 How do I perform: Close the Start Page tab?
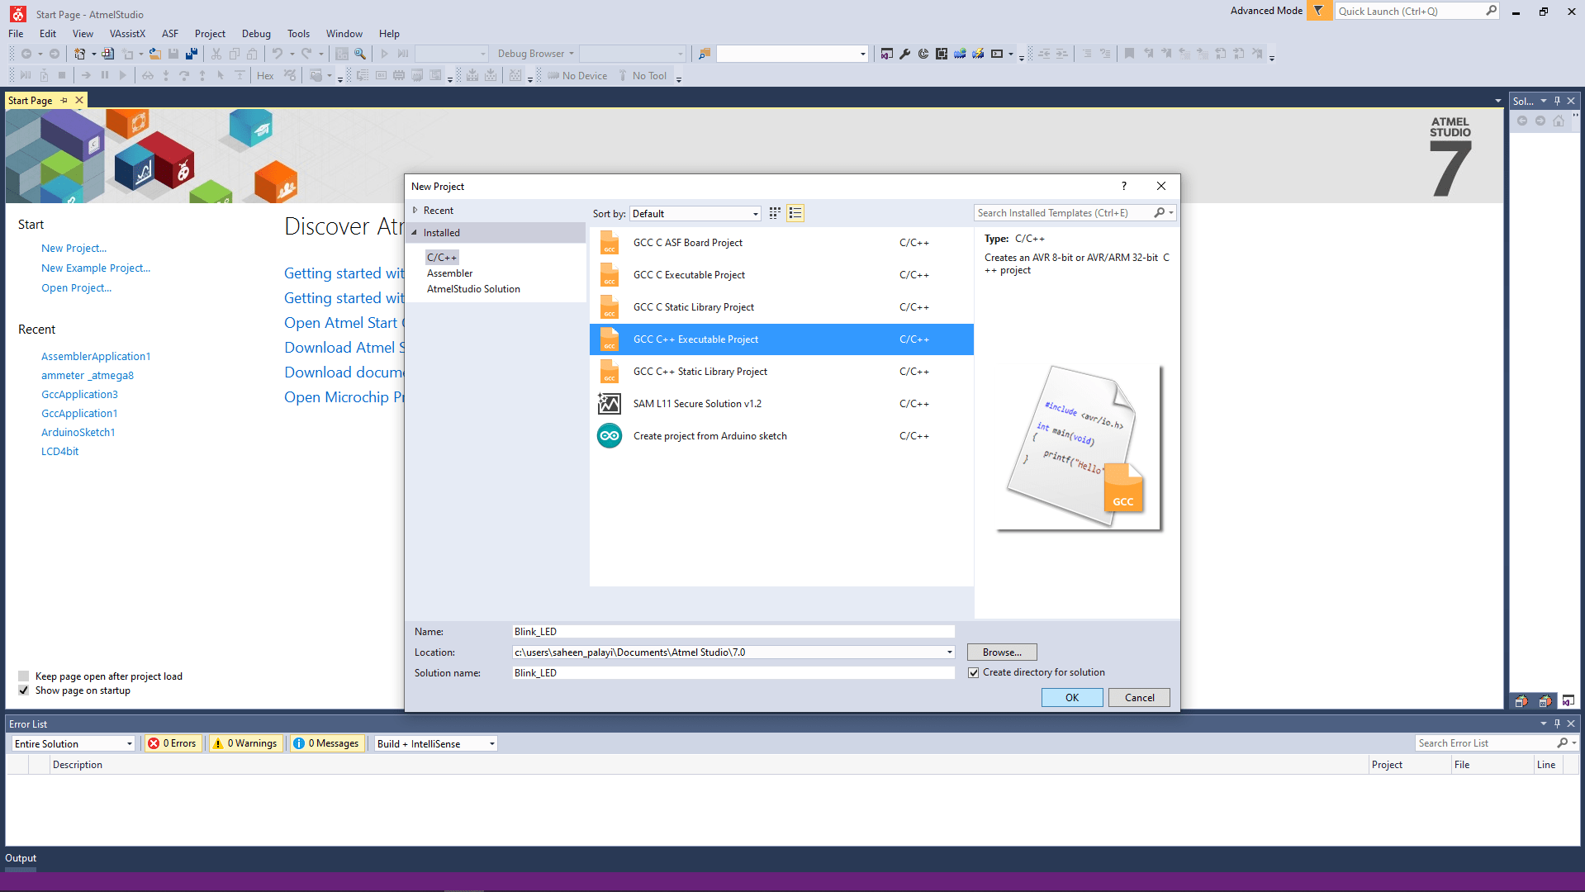(x=79, y=100)
